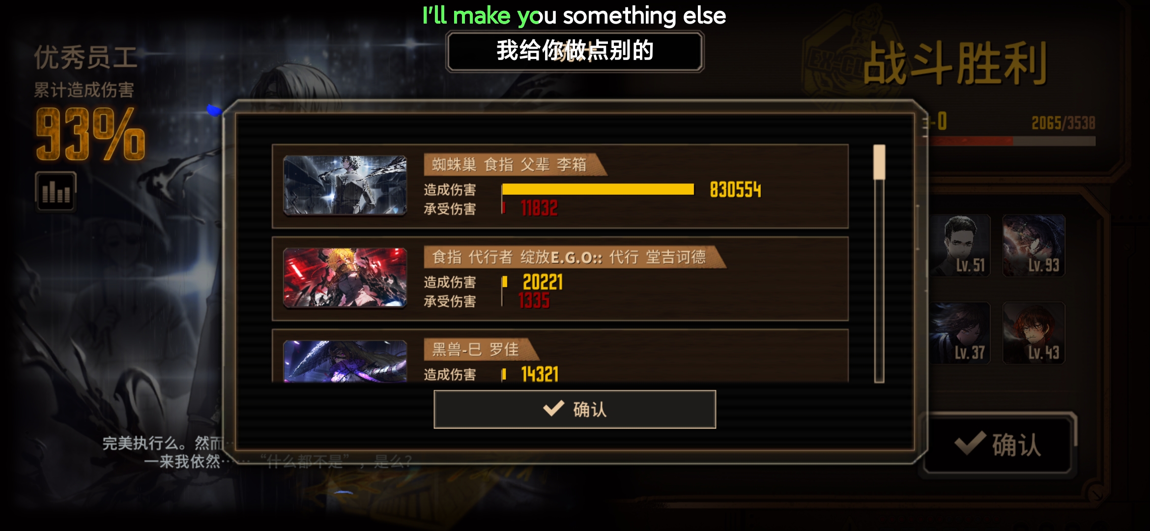This screenshot has height=531, width=1150.
Task: Click the 战斗胜利 victory banner
Action: 954,63
